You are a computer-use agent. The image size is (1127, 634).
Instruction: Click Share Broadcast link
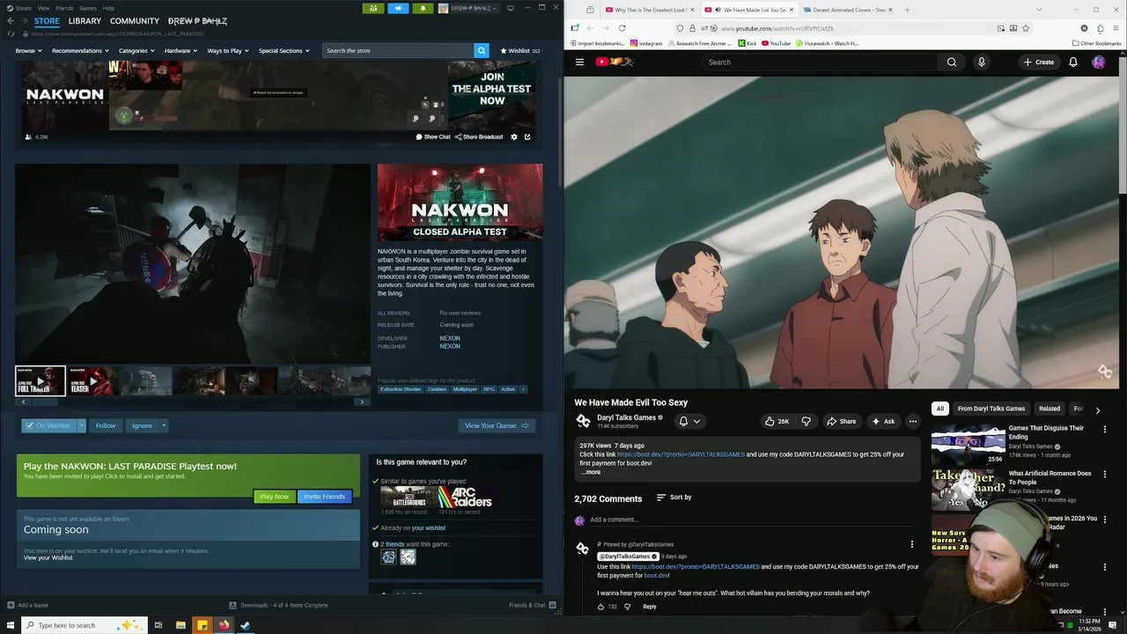click(479, 136)
